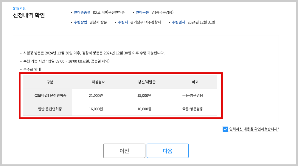Click the 10,000원 fee cell
The height and width of the screenshot is (166, 298).
click(144, 109)
